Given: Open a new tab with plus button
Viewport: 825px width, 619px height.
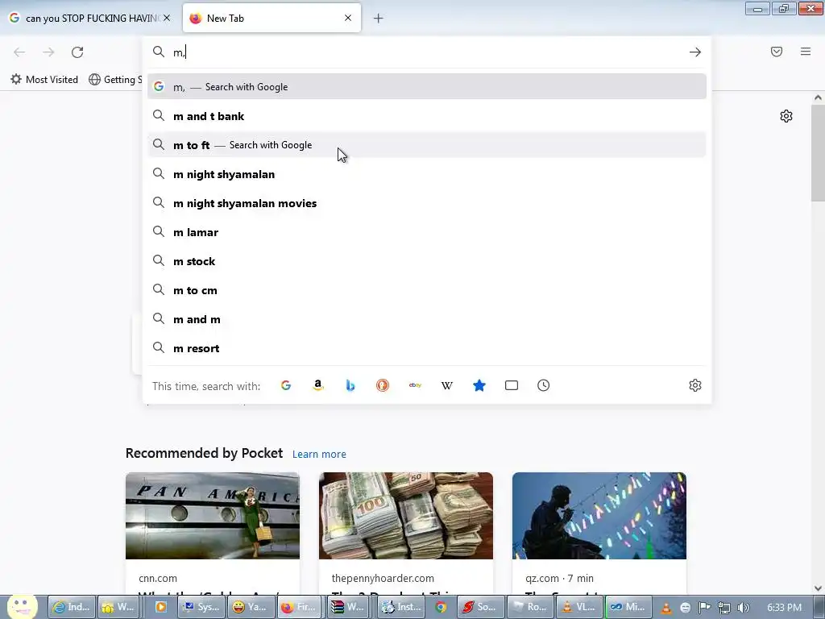Looking at the screenshot, I should point(379,19).
